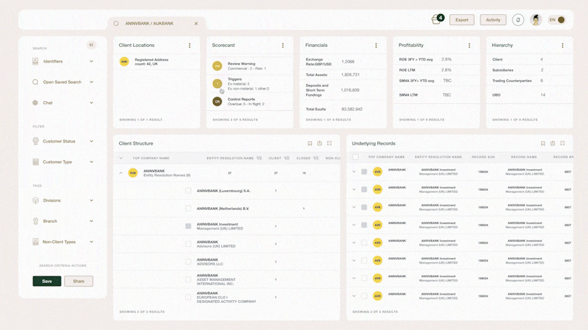Open the notifications basket icon with badge

coord(437,19)
